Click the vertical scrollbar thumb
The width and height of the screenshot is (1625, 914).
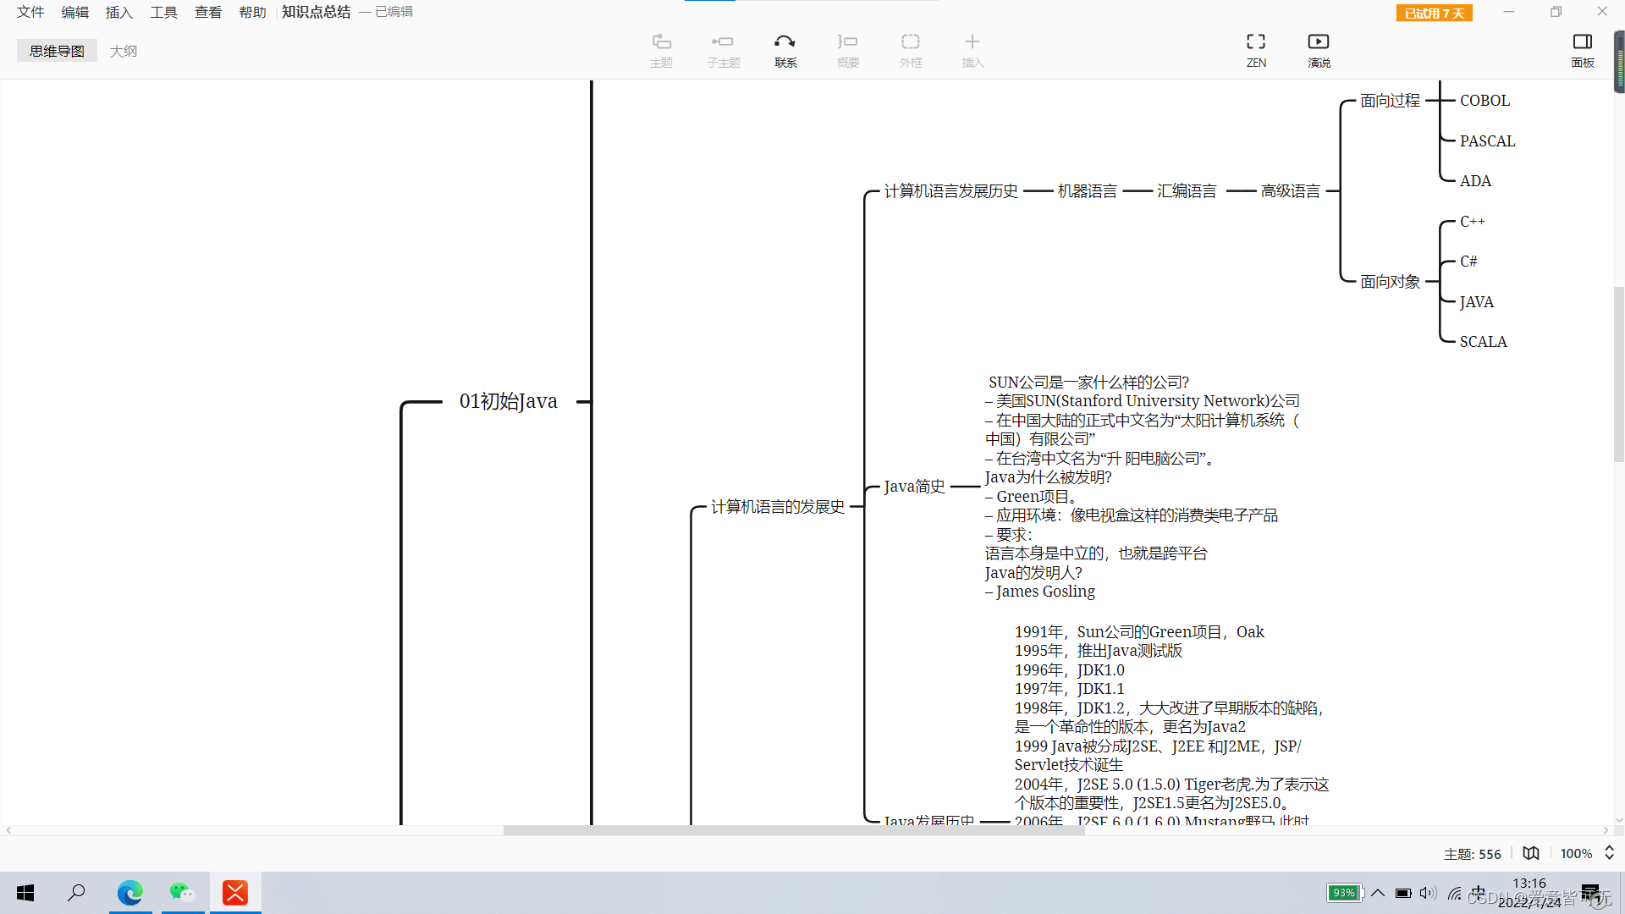point(1619,374)
